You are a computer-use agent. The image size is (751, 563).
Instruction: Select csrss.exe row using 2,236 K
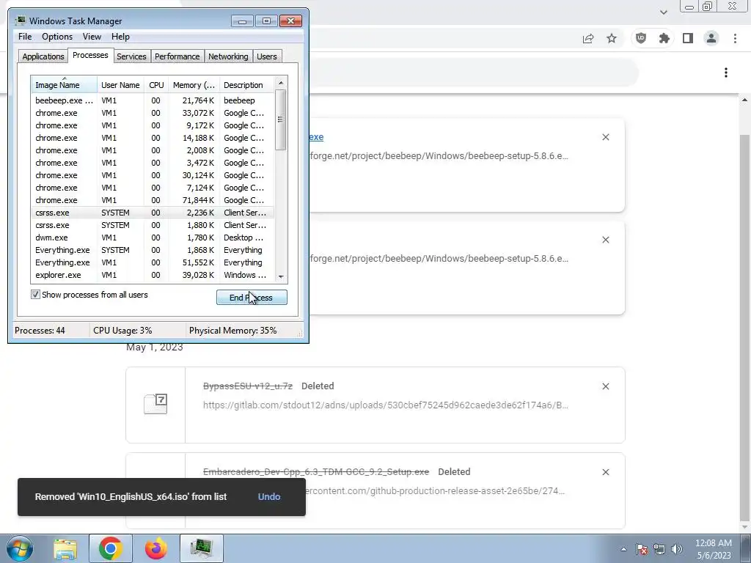(x=153, y=213)
